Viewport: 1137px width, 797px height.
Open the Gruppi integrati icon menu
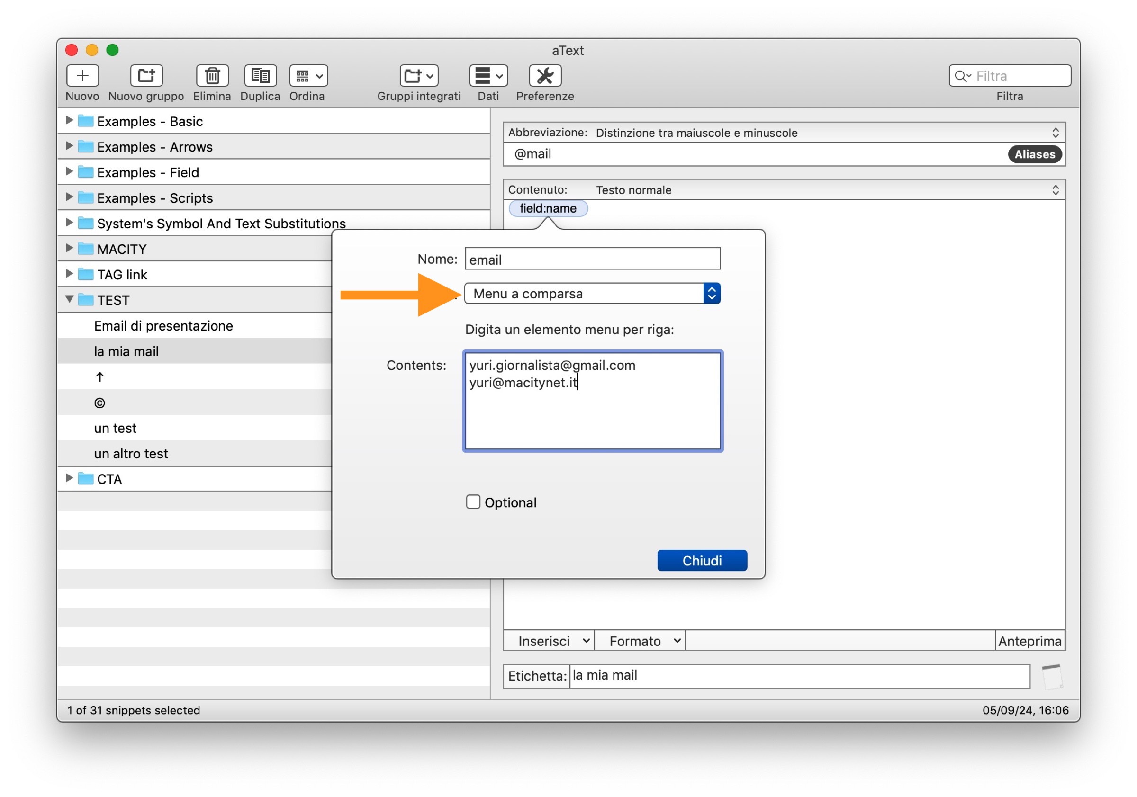point(418,76)
